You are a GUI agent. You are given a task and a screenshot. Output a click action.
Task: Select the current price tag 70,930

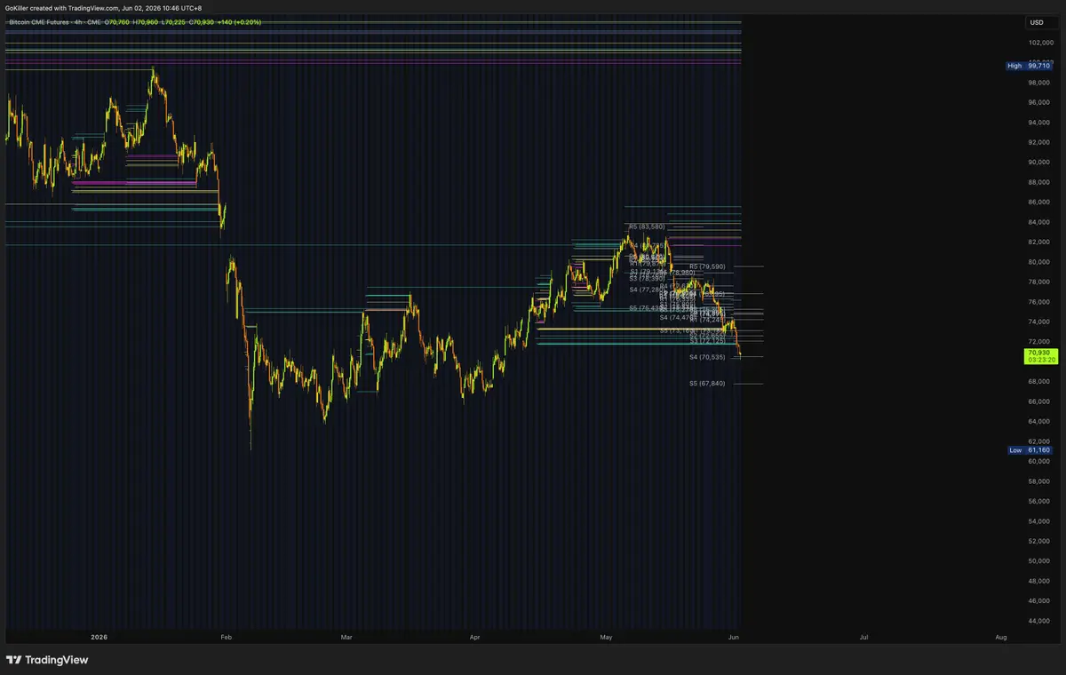[x=1038, y=353]
